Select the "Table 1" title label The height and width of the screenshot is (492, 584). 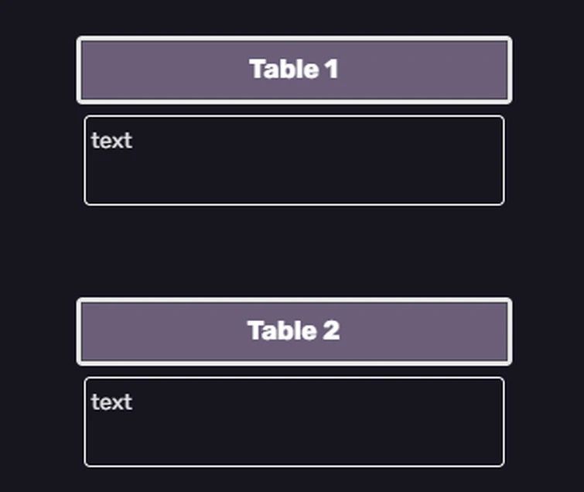tap(294, 70)
